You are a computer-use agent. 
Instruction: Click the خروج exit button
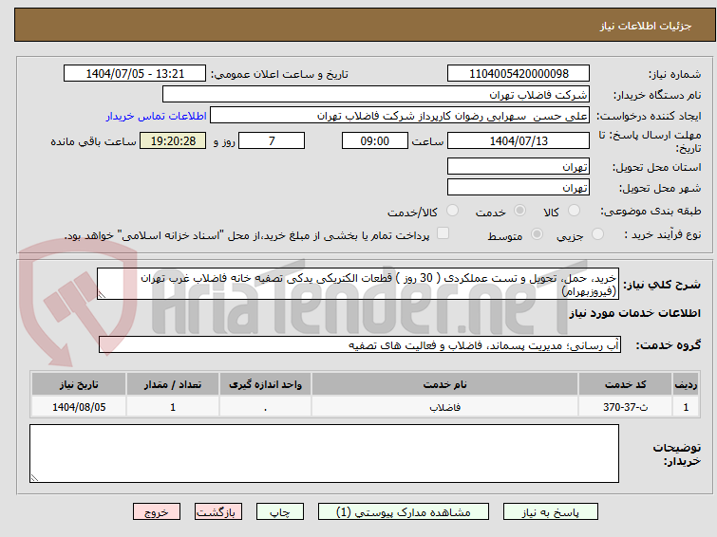[157, 512]
